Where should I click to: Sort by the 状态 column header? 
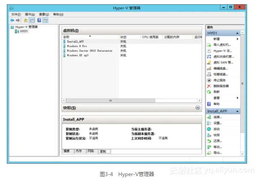130,37
